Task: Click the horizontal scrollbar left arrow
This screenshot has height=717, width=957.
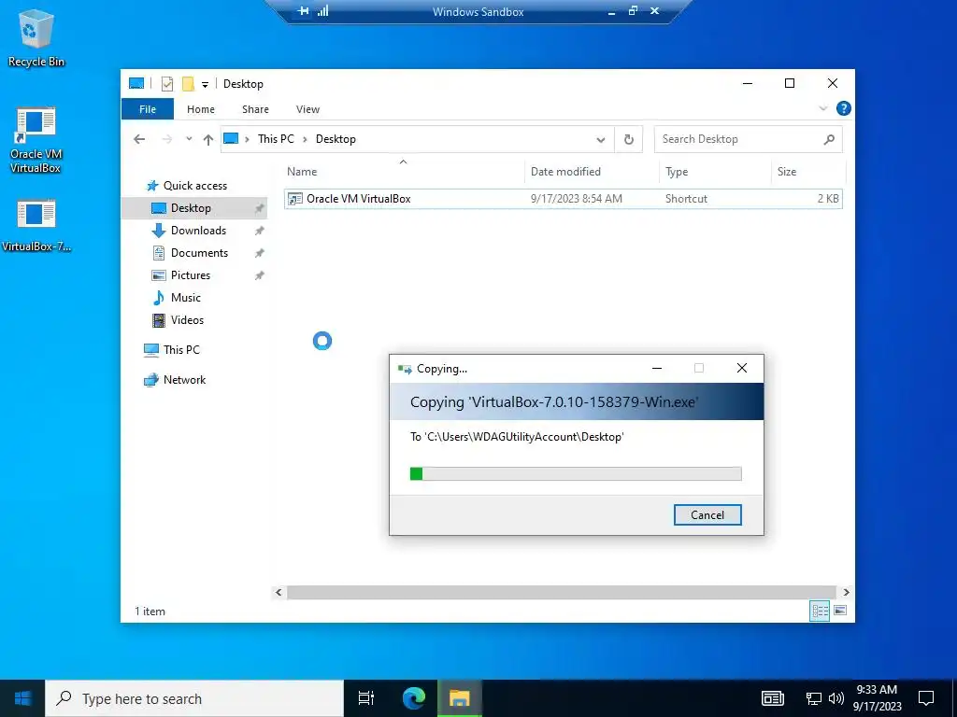Action: (x=279, y=592)
